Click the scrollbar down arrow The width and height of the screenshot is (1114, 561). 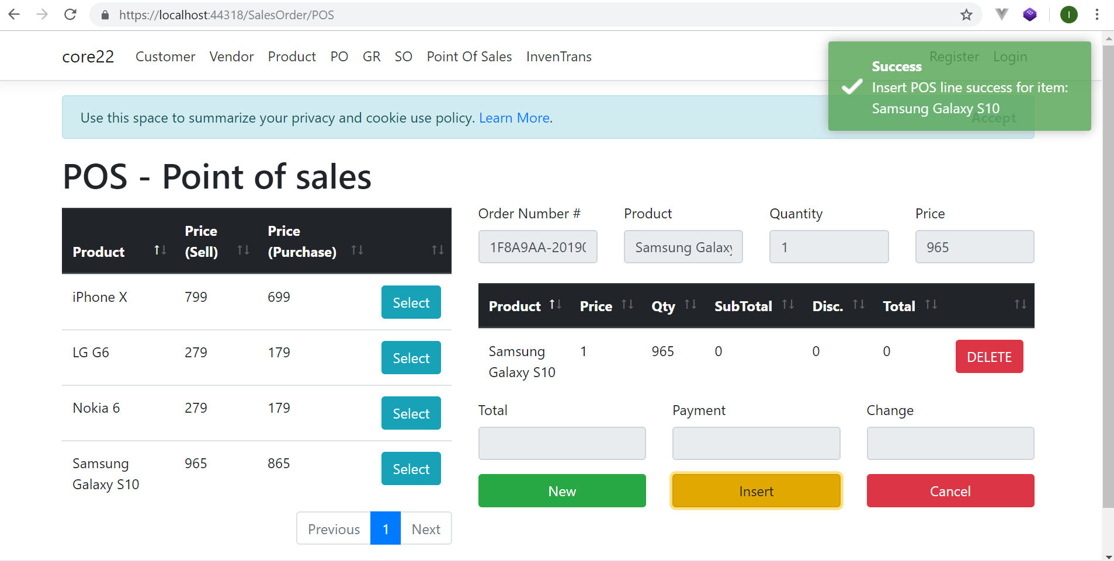[1108, 556]
